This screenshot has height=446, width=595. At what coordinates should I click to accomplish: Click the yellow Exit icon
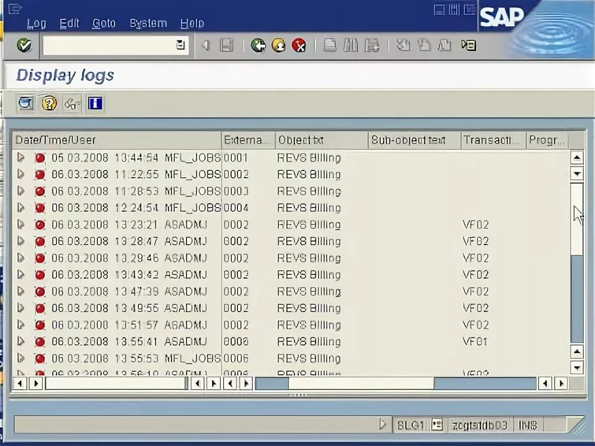pos(279,45)
